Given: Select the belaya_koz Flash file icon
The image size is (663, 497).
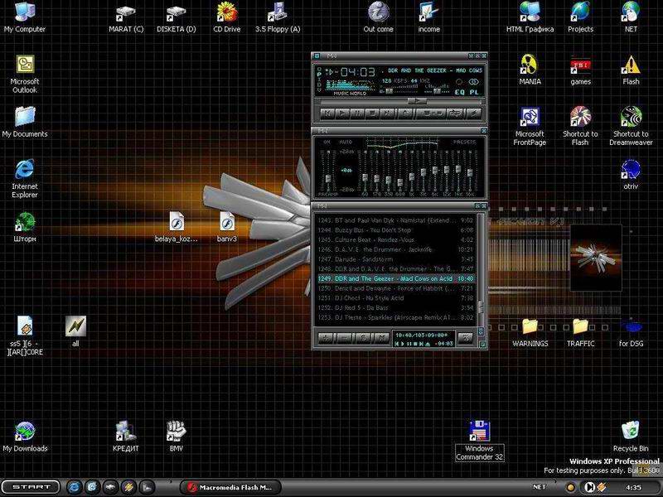Looking at the screenshot, I should coord(177,227).
